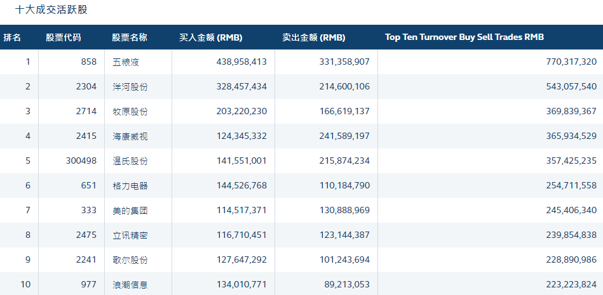Image resolution: width=603 pixels, height=295 pixels.
Task: Select stock name 海康威视
Action: (130, 136)
